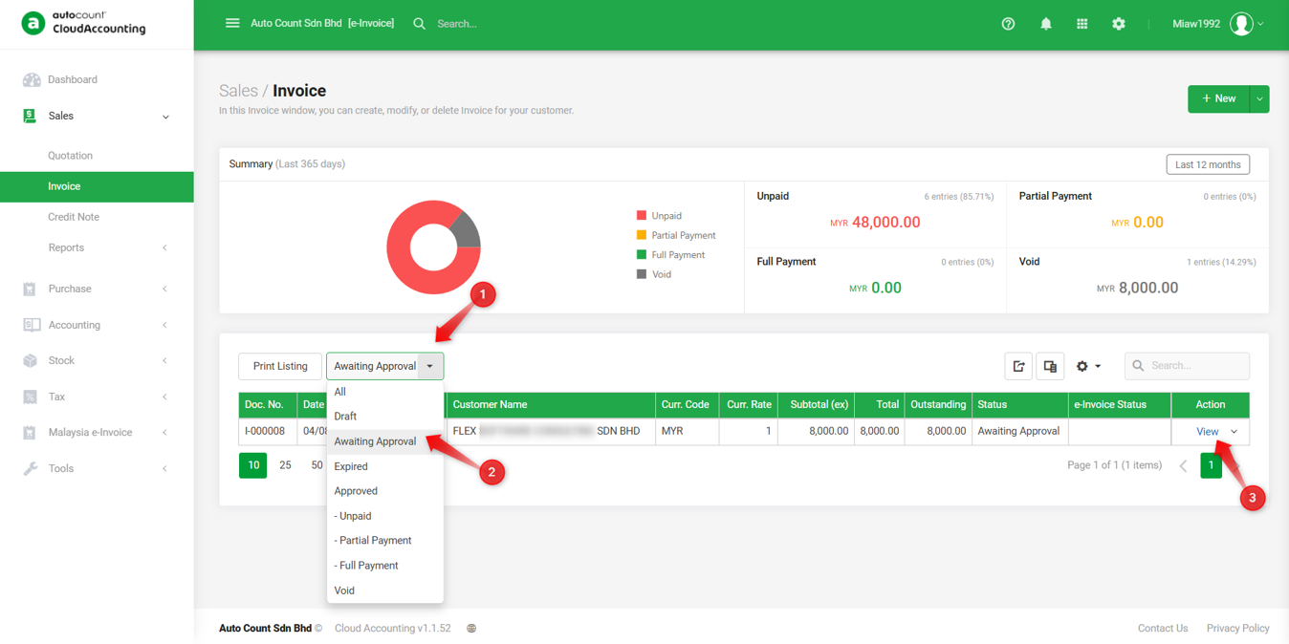Open the New button dropdown arrow
The image size is (1289, 644).
[1259, 98]
